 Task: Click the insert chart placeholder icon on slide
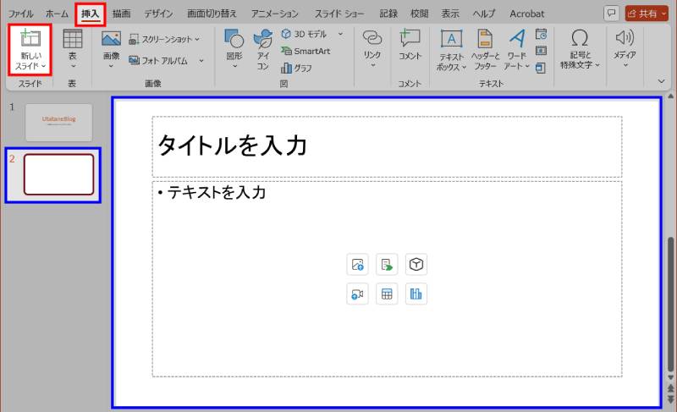[416, 294]
